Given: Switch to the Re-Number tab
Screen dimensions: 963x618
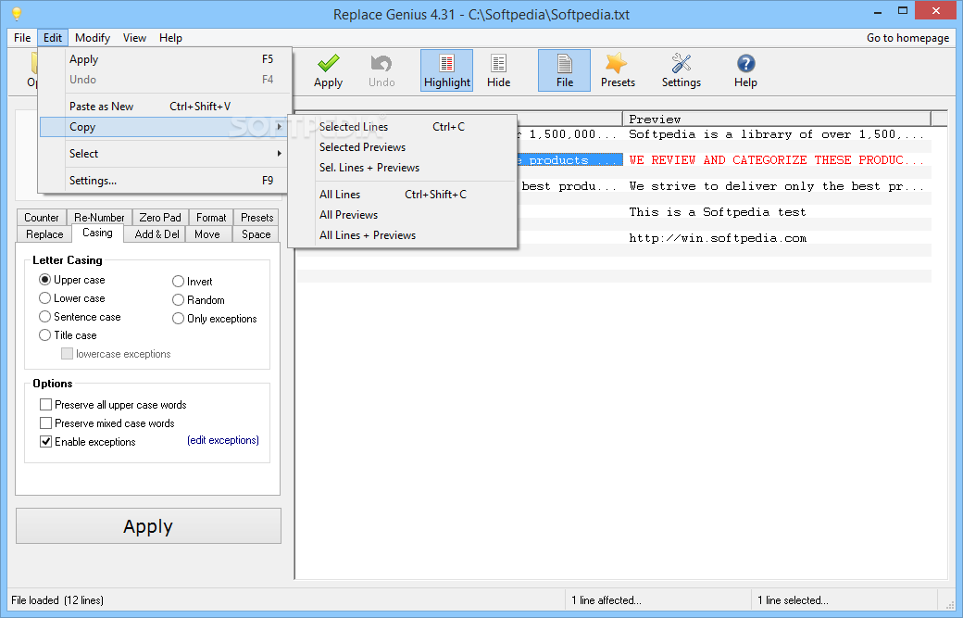Looking at the screenshot, I should (x=99, y=218).
